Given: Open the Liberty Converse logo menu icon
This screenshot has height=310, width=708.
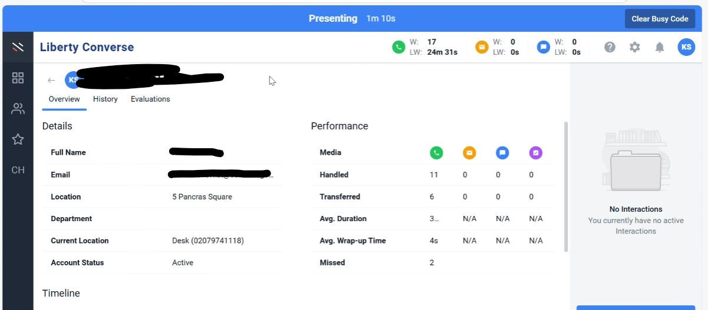Looking at the screenshot, I should [18, 47].
